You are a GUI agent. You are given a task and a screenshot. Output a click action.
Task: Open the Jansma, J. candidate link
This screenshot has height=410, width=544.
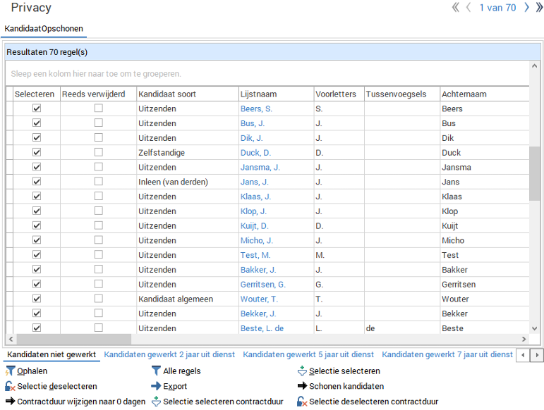pos(260,168)
